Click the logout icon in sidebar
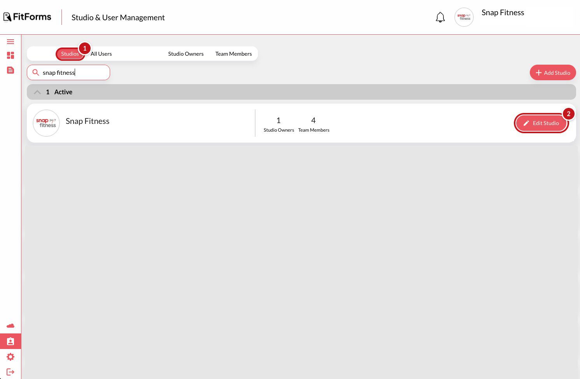Image resolution: width=580 pixels, height=379 pixels. (x=11, y=372)
